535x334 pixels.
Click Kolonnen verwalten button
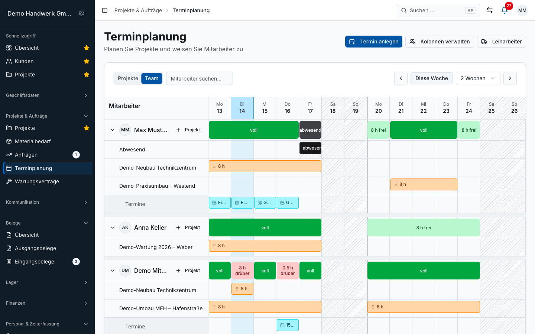(440, 42)
